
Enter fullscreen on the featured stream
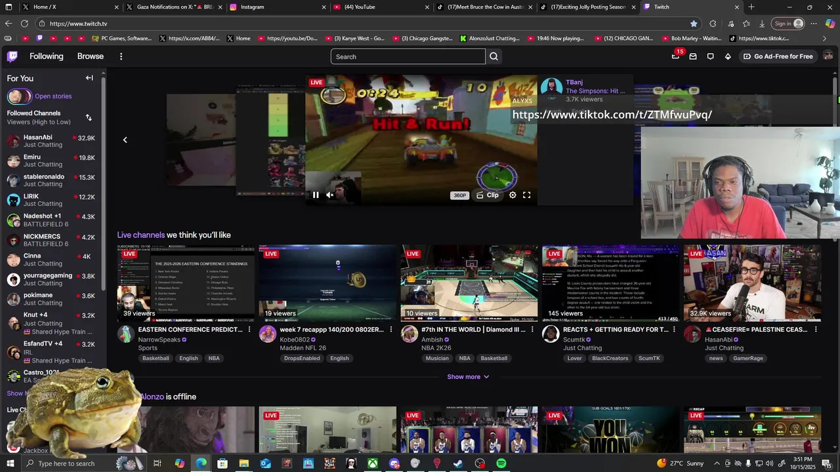click(x=526, y=195)
